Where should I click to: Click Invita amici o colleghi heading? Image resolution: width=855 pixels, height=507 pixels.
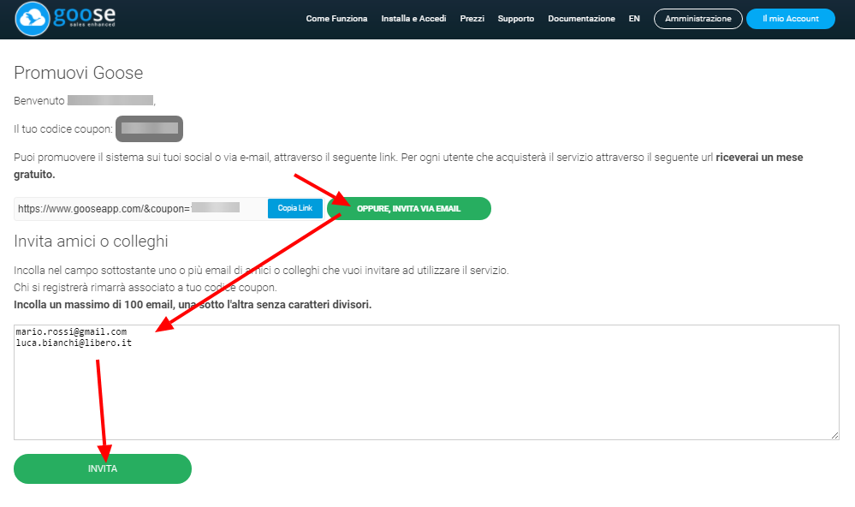coord(91,241)
